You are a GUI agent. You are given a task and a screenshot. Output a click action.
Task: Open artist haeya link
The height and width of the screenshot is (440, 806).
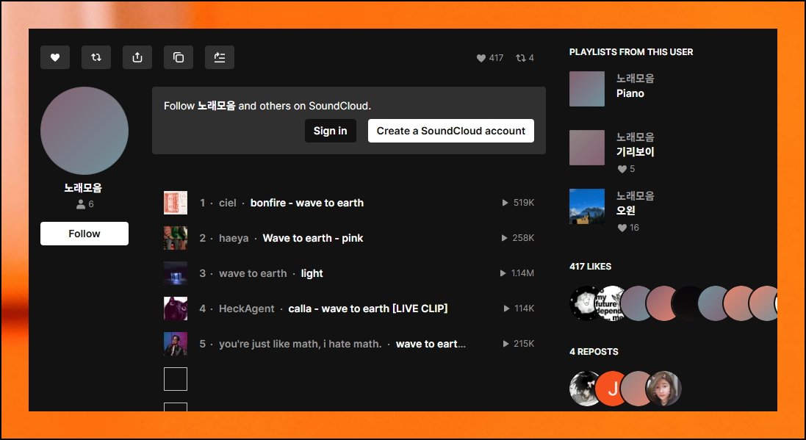click(234, 238)
